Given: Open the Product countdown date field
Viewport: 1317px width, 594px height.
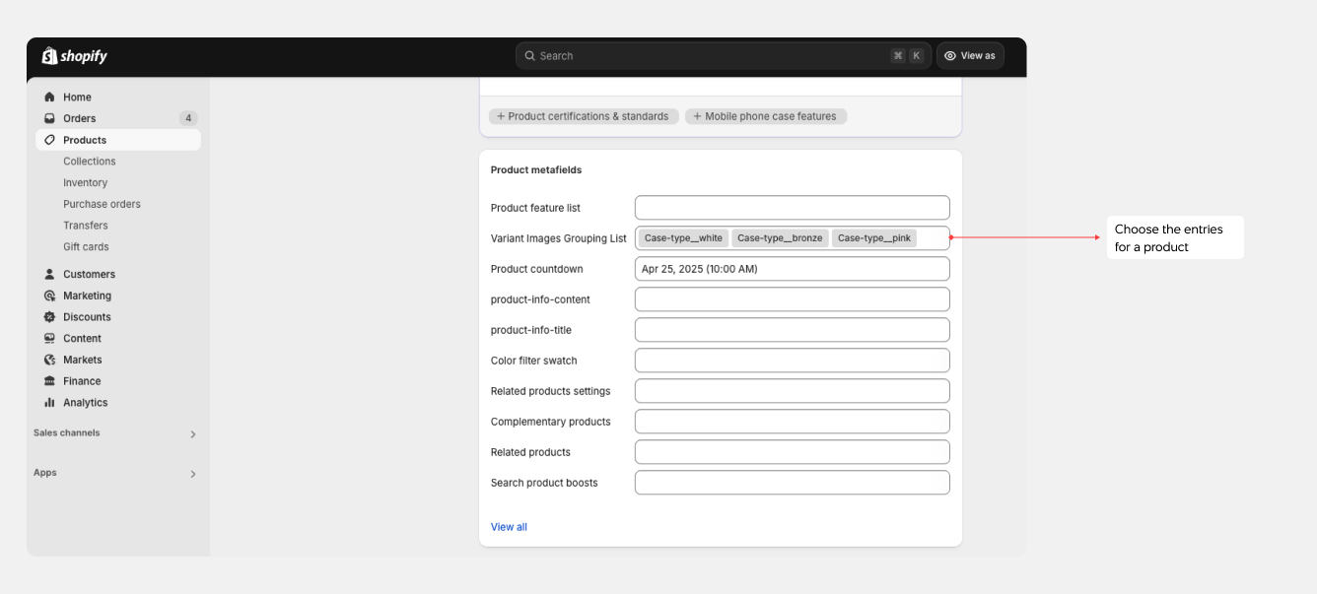Looking at the screenshot, I should tap(792, 269).
